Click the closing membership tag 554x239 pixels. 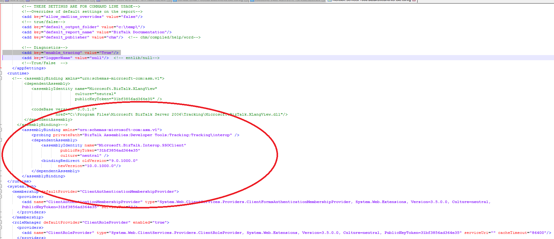click(x=28, y=217)
